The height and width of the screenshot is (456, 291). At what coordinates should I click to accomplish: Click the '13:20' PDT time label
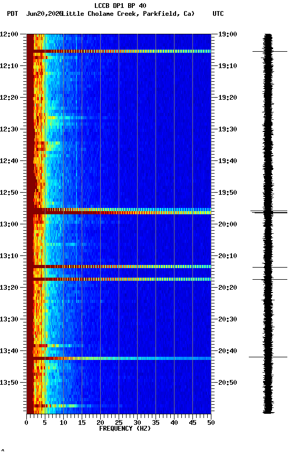[x=9, y=288]
